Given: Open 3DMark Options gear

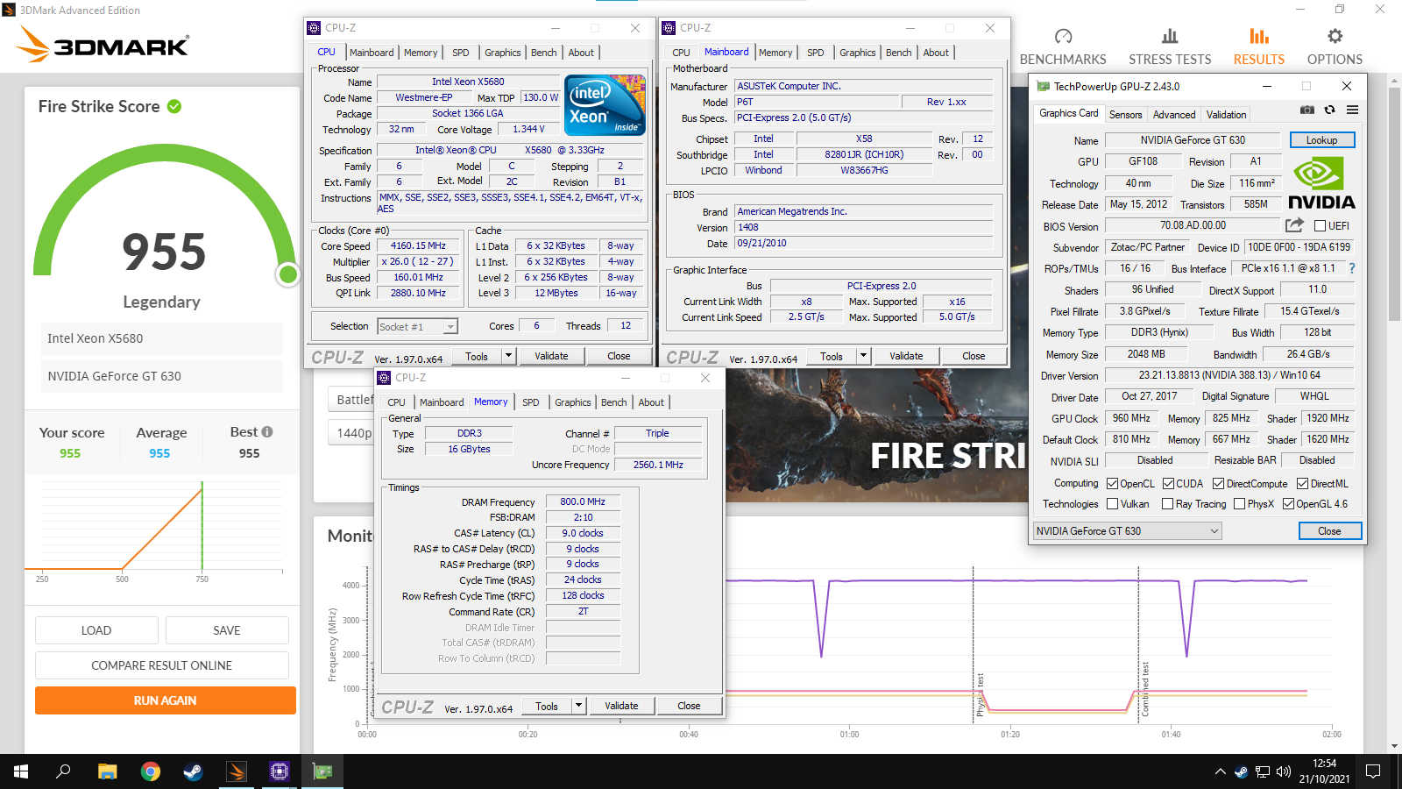Looking at the screenshot, I should click(x=1335, y=46).
